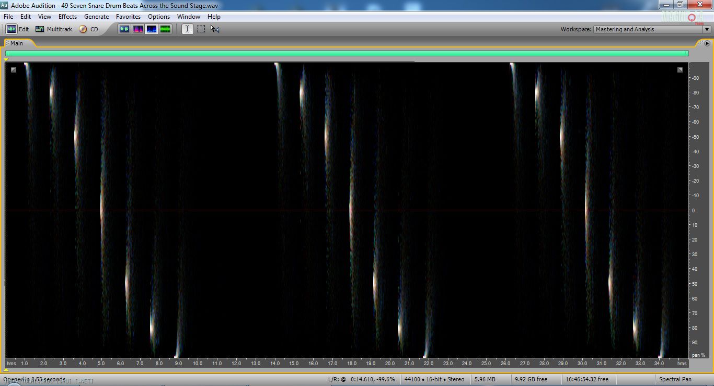Open the Options menu

159,17
